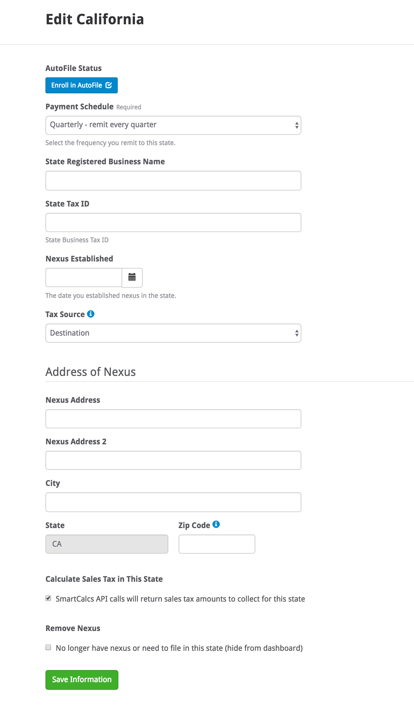Click the Enroll in AutoFile button
Screen dimensions: 414x725
(82, 85)
